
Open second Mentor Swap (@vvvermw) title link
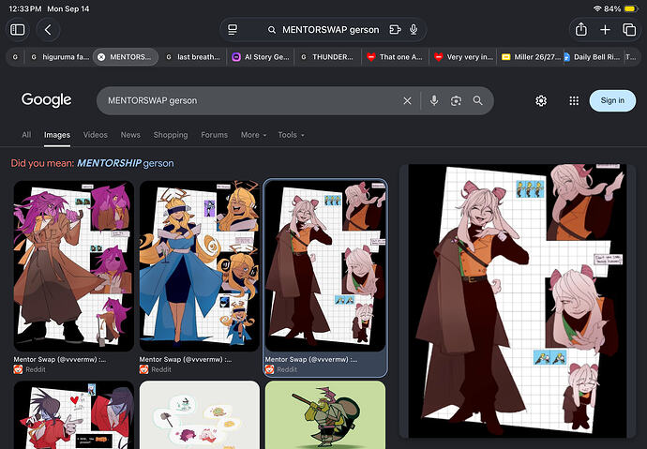[186, 360]
